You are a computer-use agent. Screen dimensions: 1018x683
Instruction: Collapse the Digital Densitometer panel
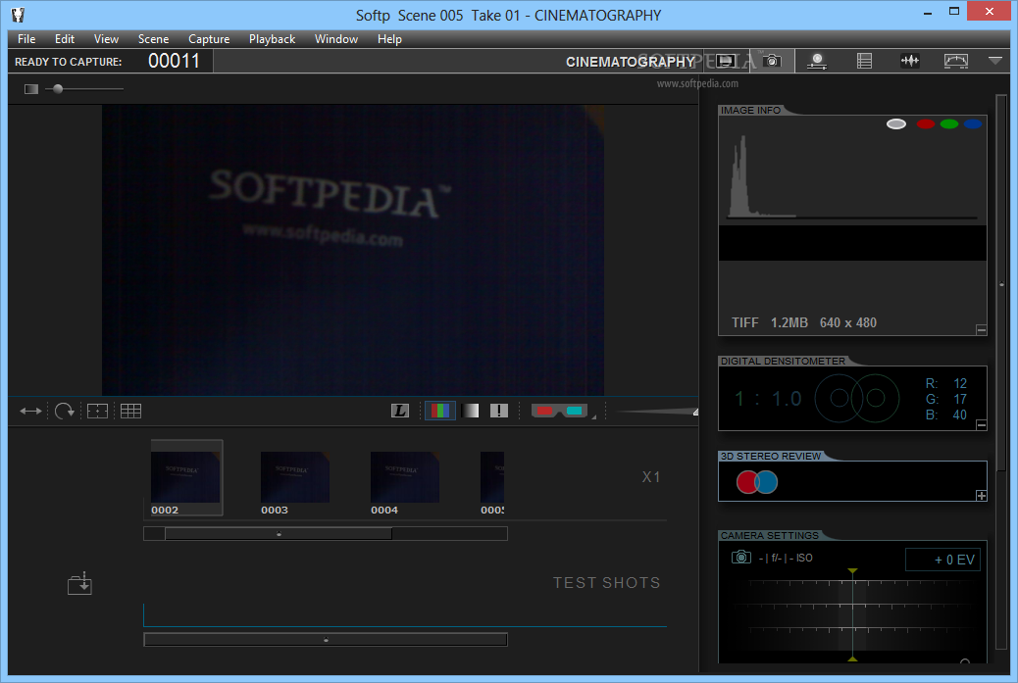(x=981, y=425)
